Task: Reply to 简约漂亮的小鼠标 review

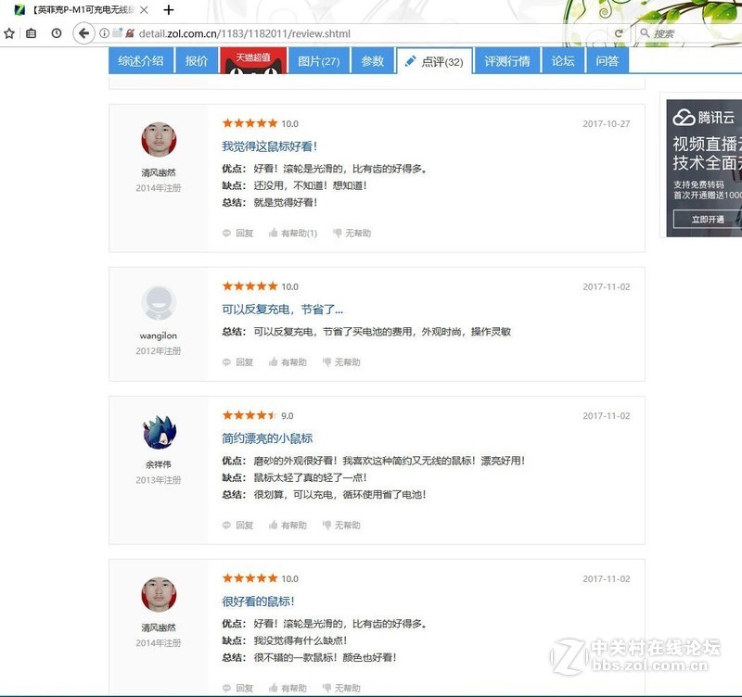Action: click(238, 525)
